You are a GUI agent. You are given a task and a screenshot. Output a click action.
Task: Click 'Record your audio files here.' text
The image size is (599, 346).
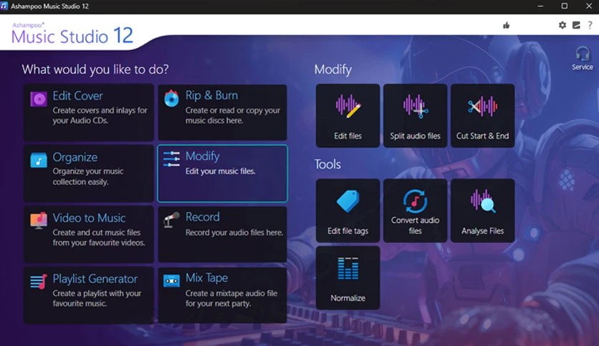click(x=234, y=232)
